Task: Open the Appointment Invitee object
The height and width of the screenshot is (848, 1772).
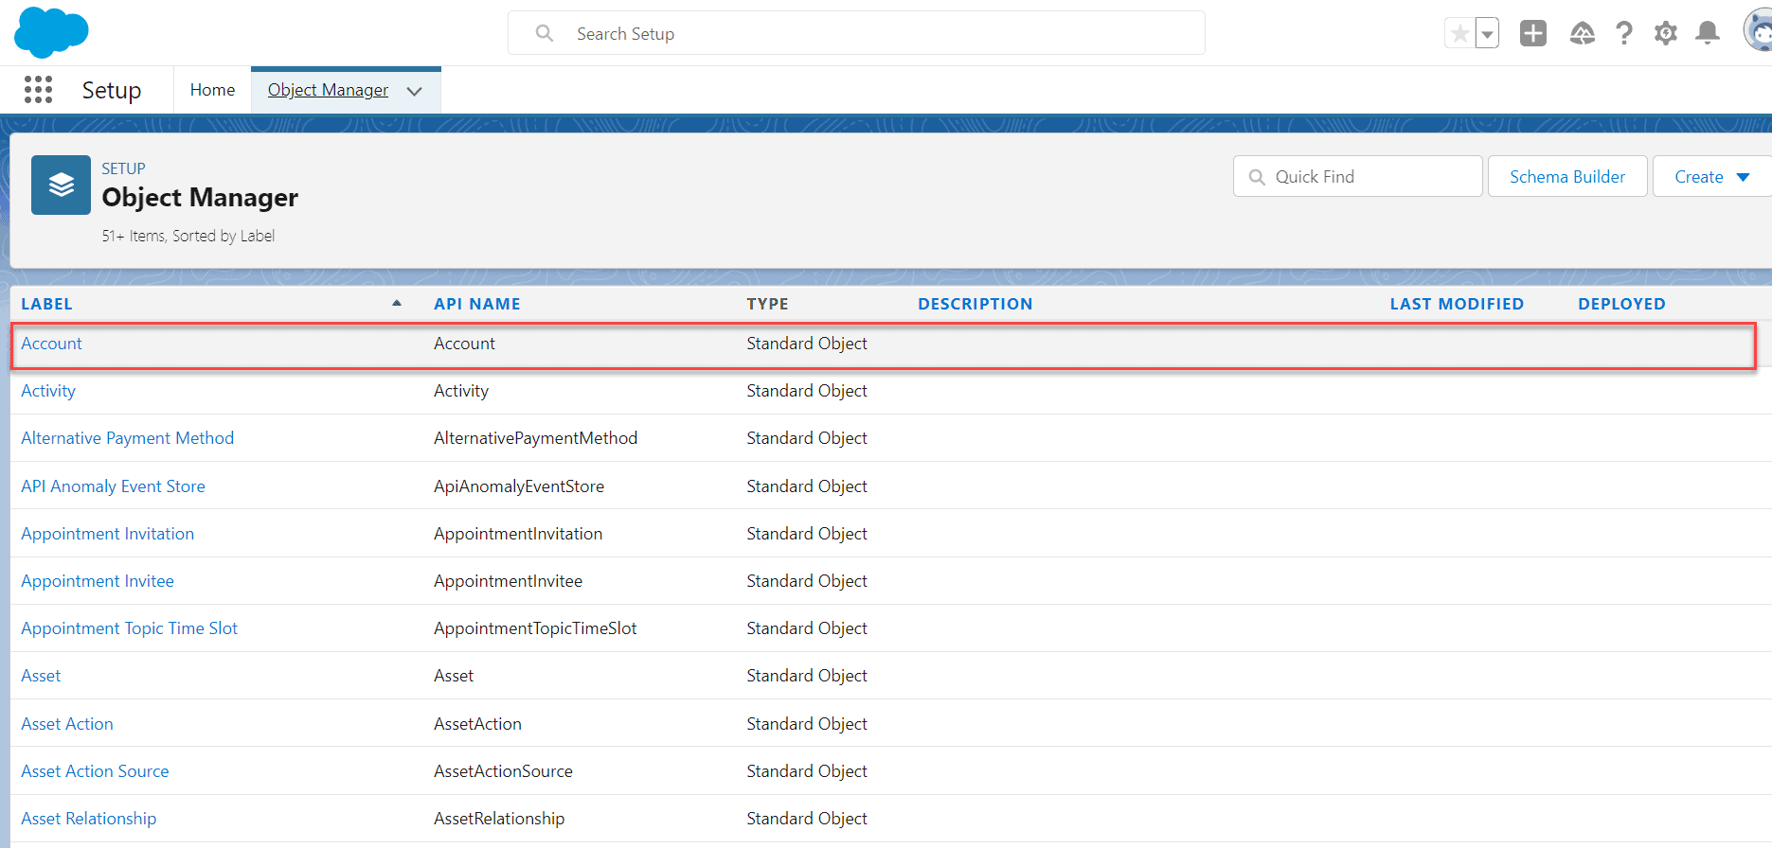Action: pos(98,581)
